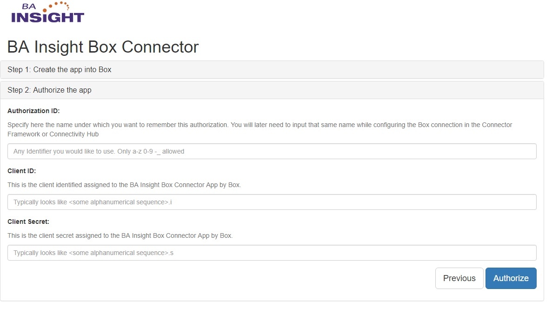
Task: Click the 'Authorization ID:' label
Action: (x=33, y=111)
